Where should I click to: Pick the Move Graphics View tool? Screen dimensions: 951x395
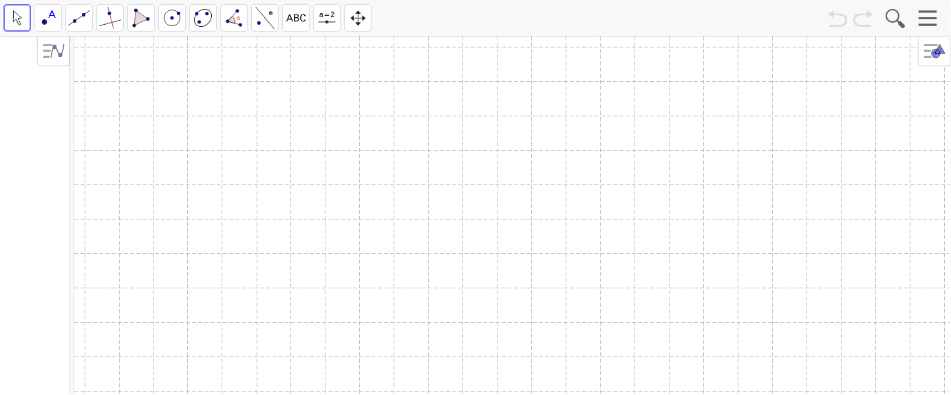358,18
